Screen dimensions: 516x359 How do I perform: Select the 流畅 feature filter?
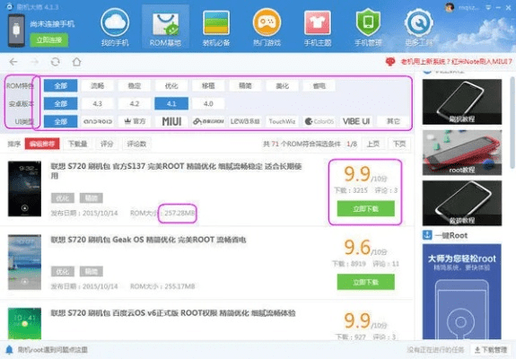98,86
